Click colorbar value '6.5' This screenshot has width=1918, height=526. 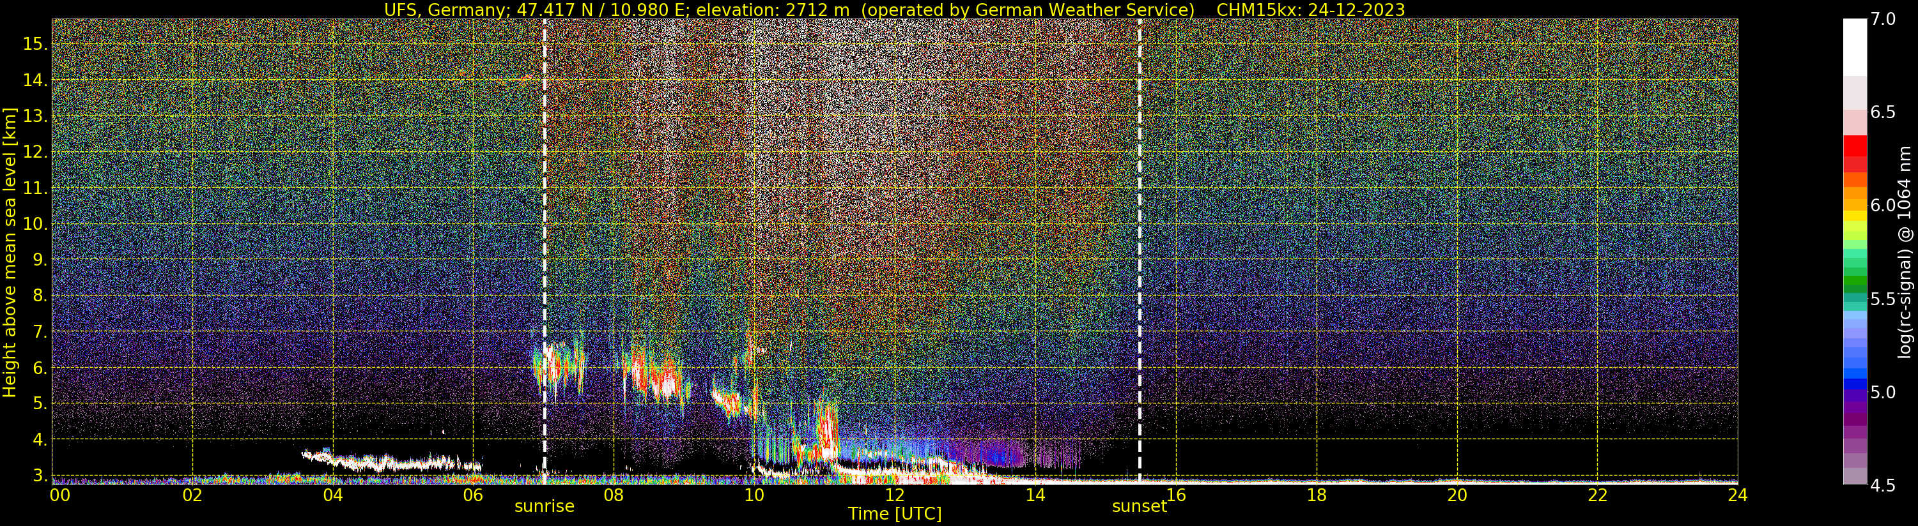[x=1882, y=112]
